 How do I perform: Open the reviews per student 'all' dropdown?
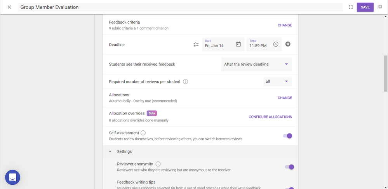(x=277, y=81)
